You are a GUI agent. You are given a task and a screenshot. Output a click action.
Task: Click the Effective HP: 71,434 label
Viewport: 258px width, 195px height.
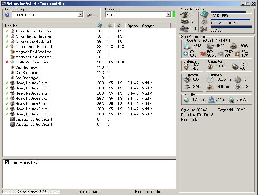tap(213, 40)
